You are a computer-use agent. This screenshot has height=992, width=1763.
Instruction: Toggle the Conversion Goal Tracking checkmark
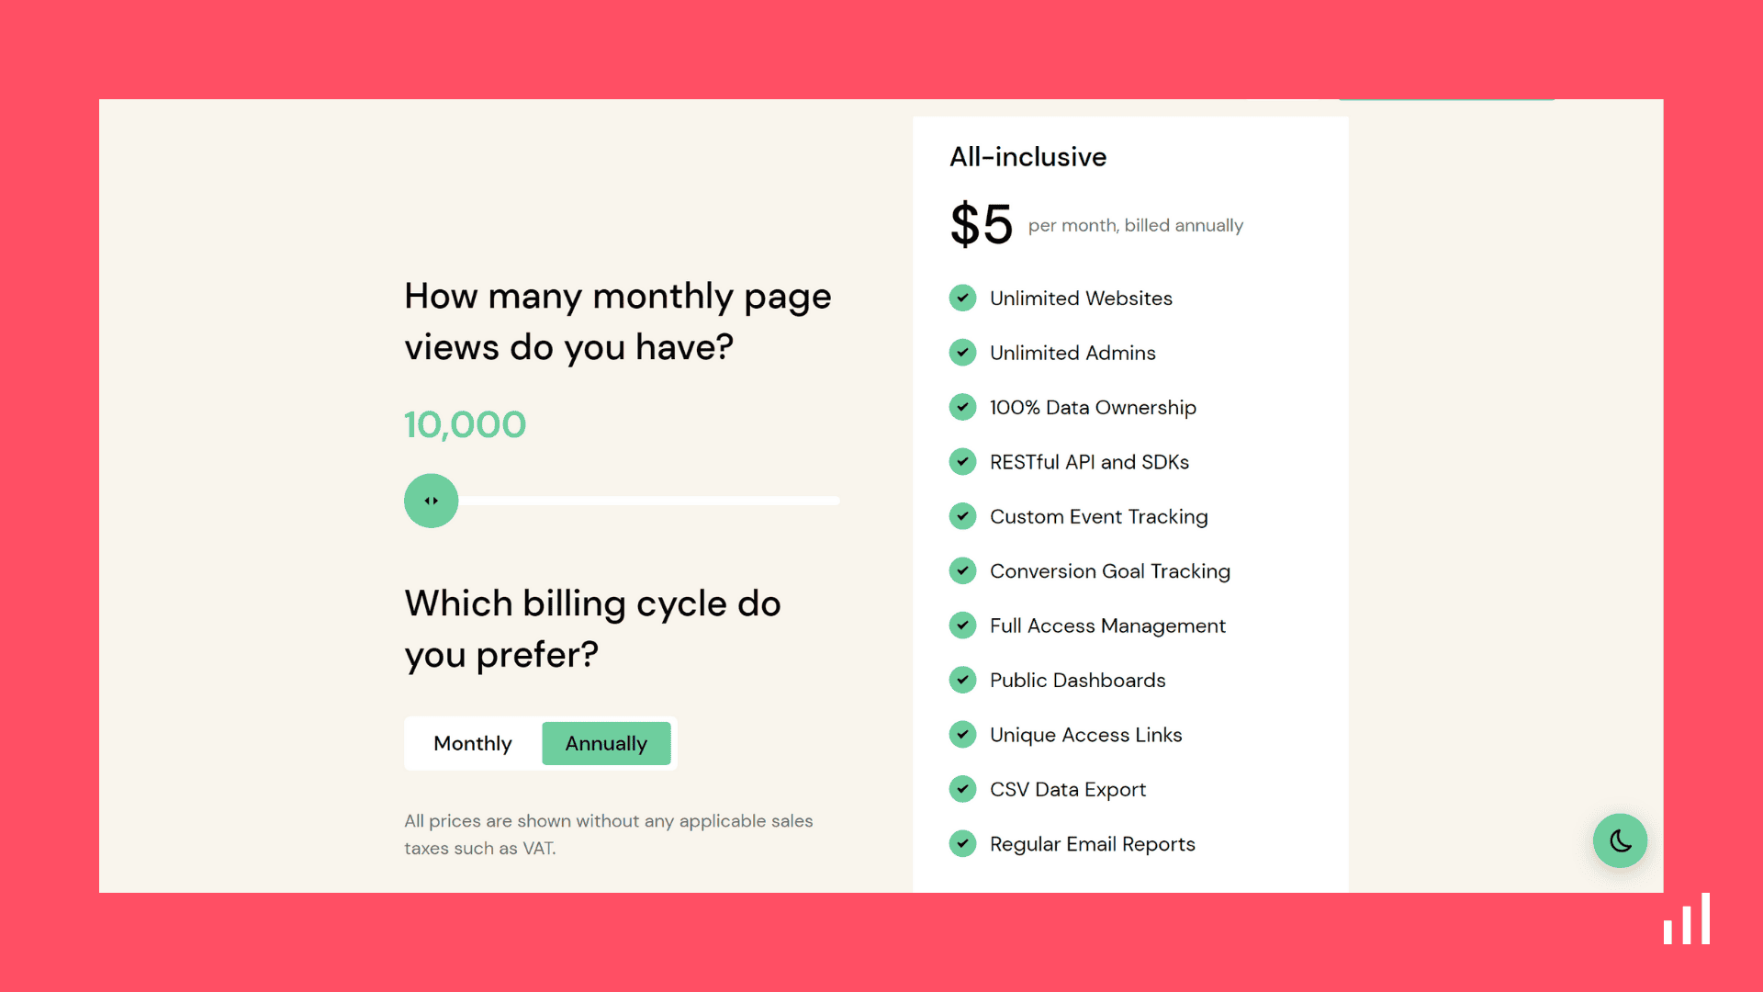964,570
